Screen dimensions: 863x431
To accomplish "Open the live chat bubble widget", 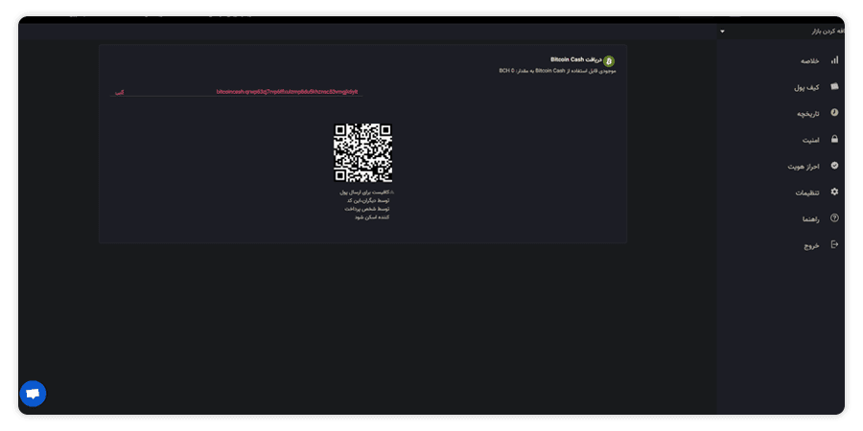I will point(33,394).
